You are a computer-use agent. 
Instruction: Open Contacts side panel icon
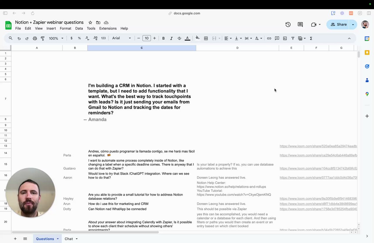[x=367, y=80]
